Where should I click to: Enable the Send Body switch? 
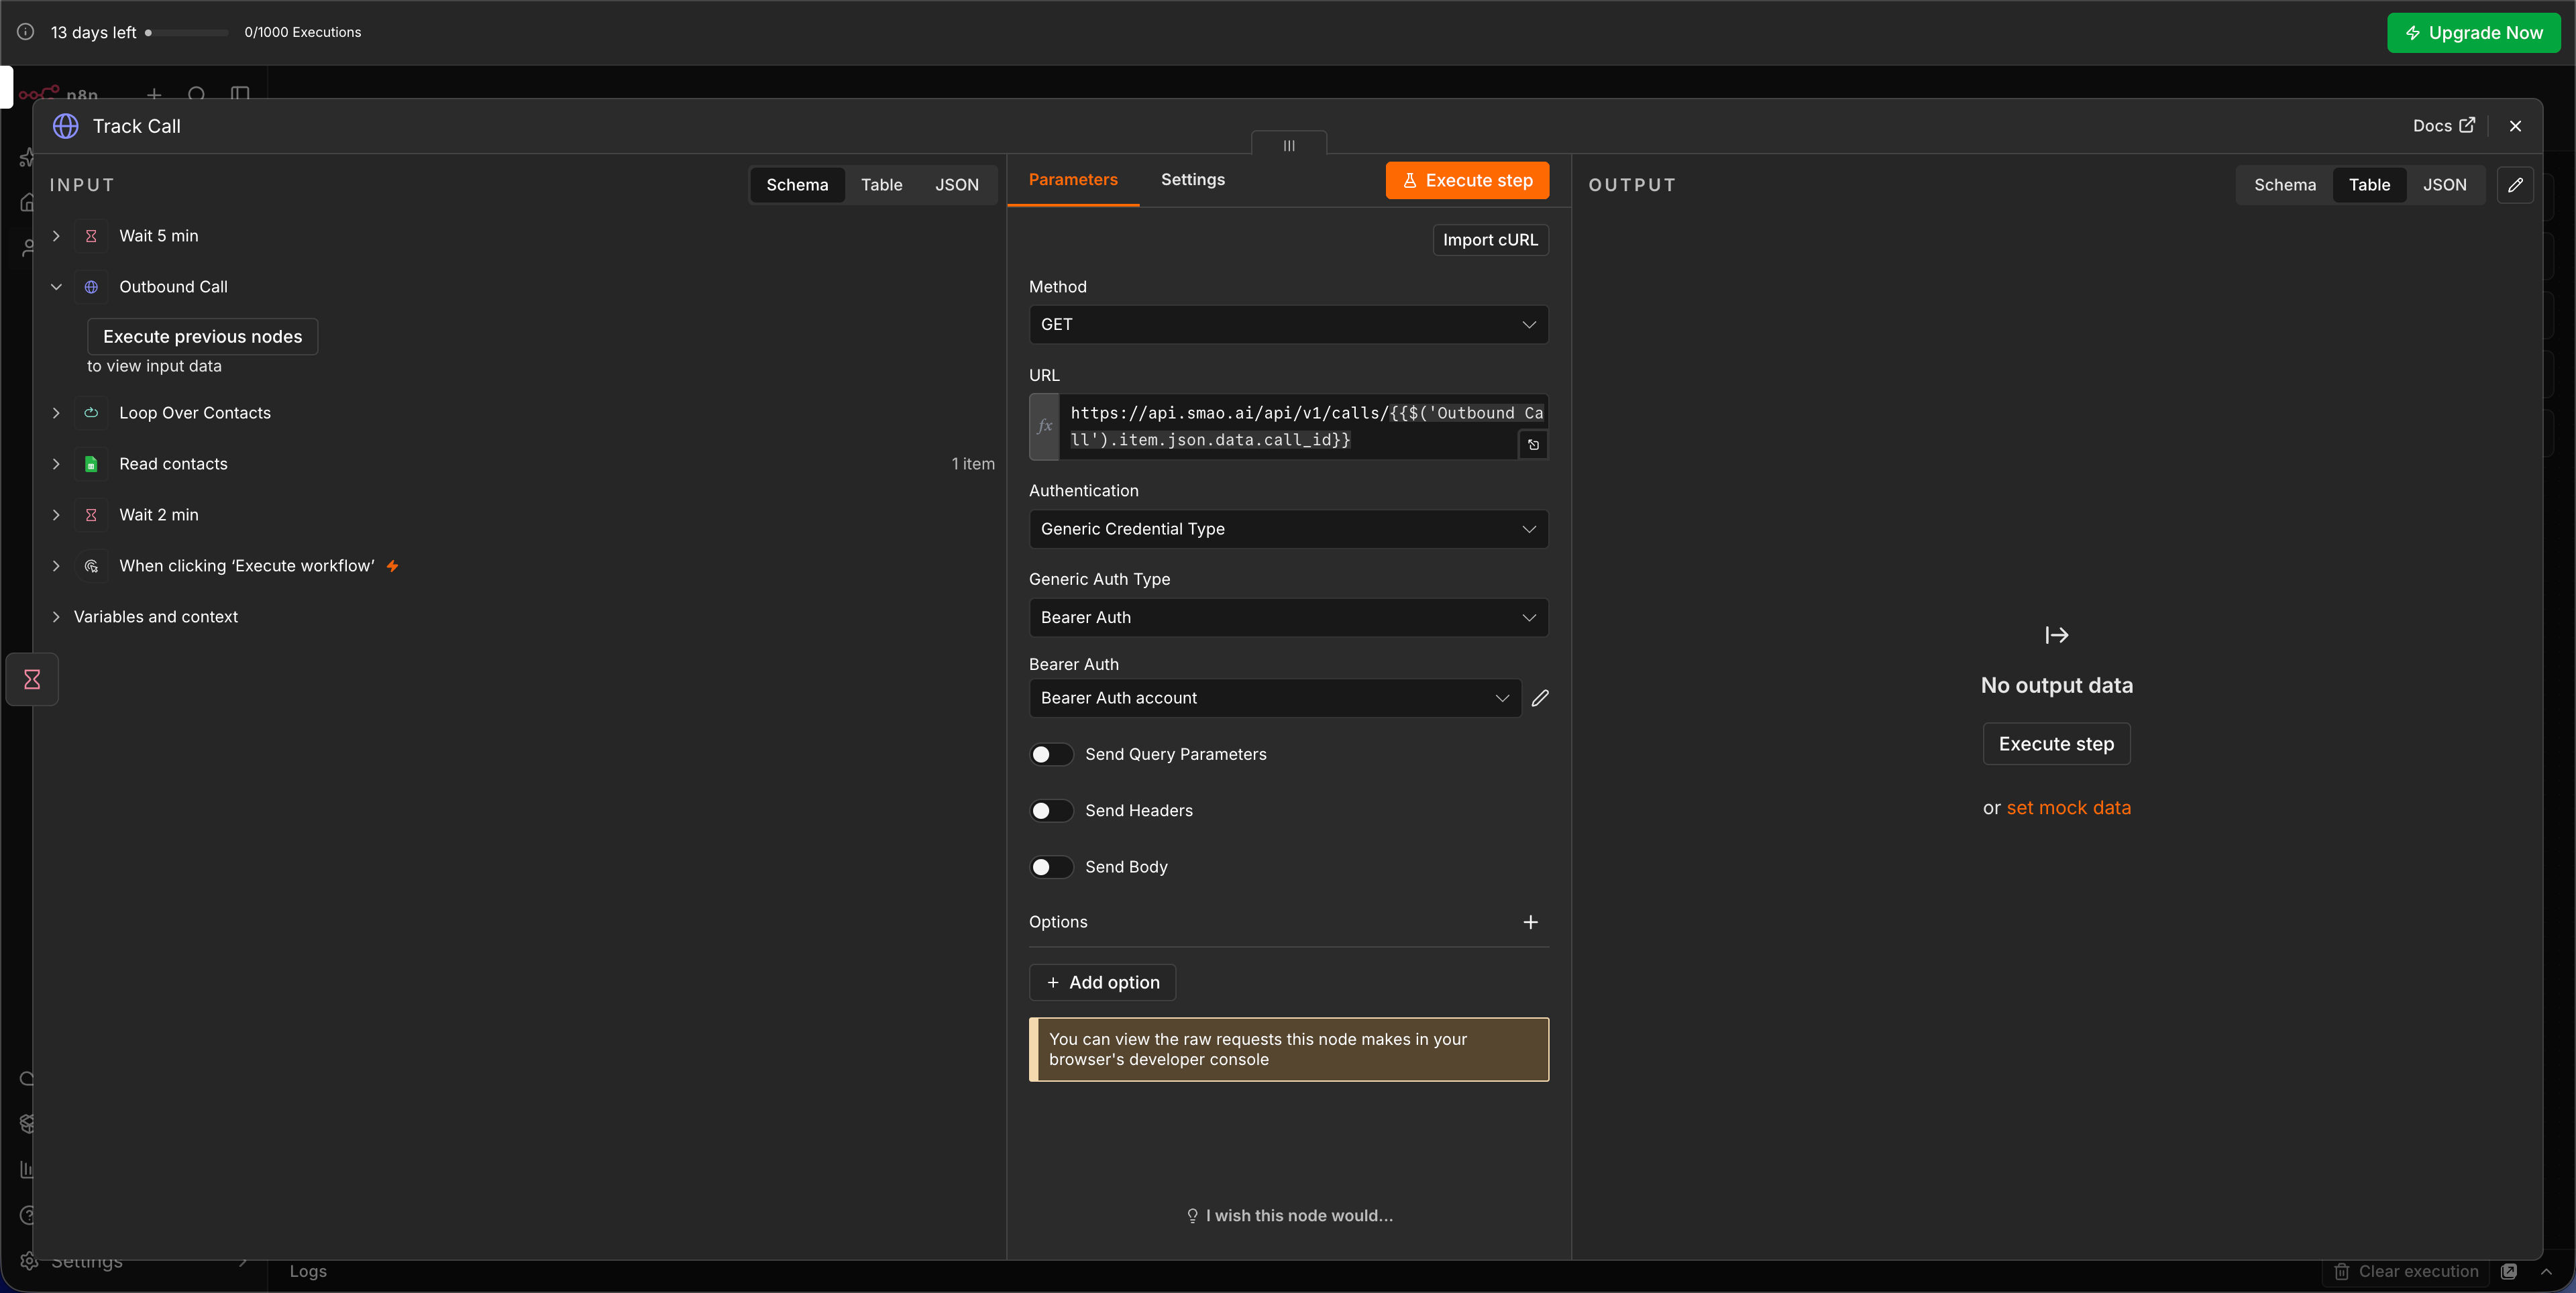(1051, 867)
